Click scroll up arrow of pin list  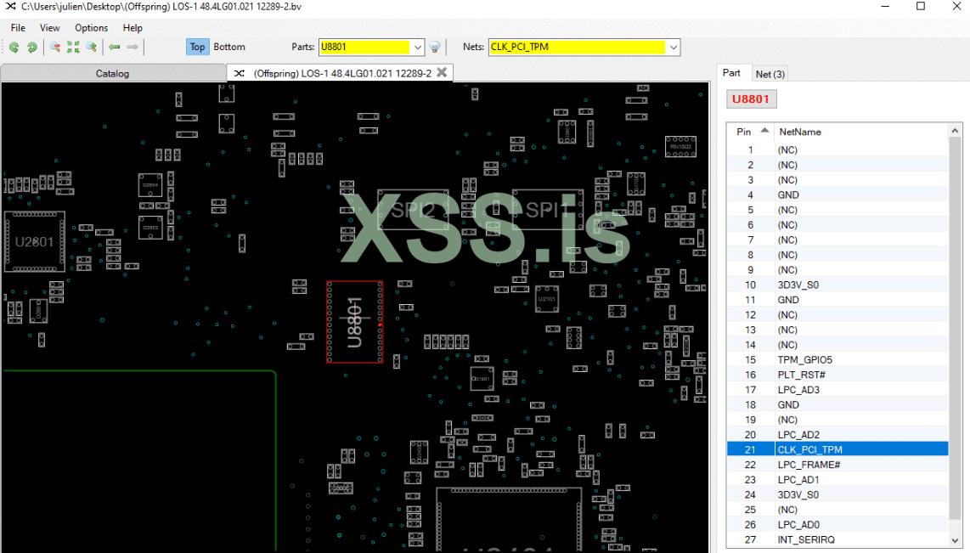[x=955, y=131]
